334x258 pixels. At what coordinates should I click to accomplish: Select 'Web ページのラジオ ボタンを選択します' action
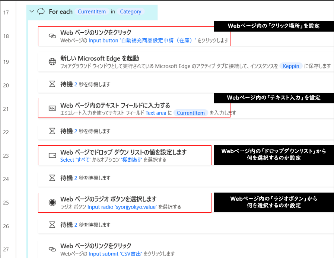(108, 199)
